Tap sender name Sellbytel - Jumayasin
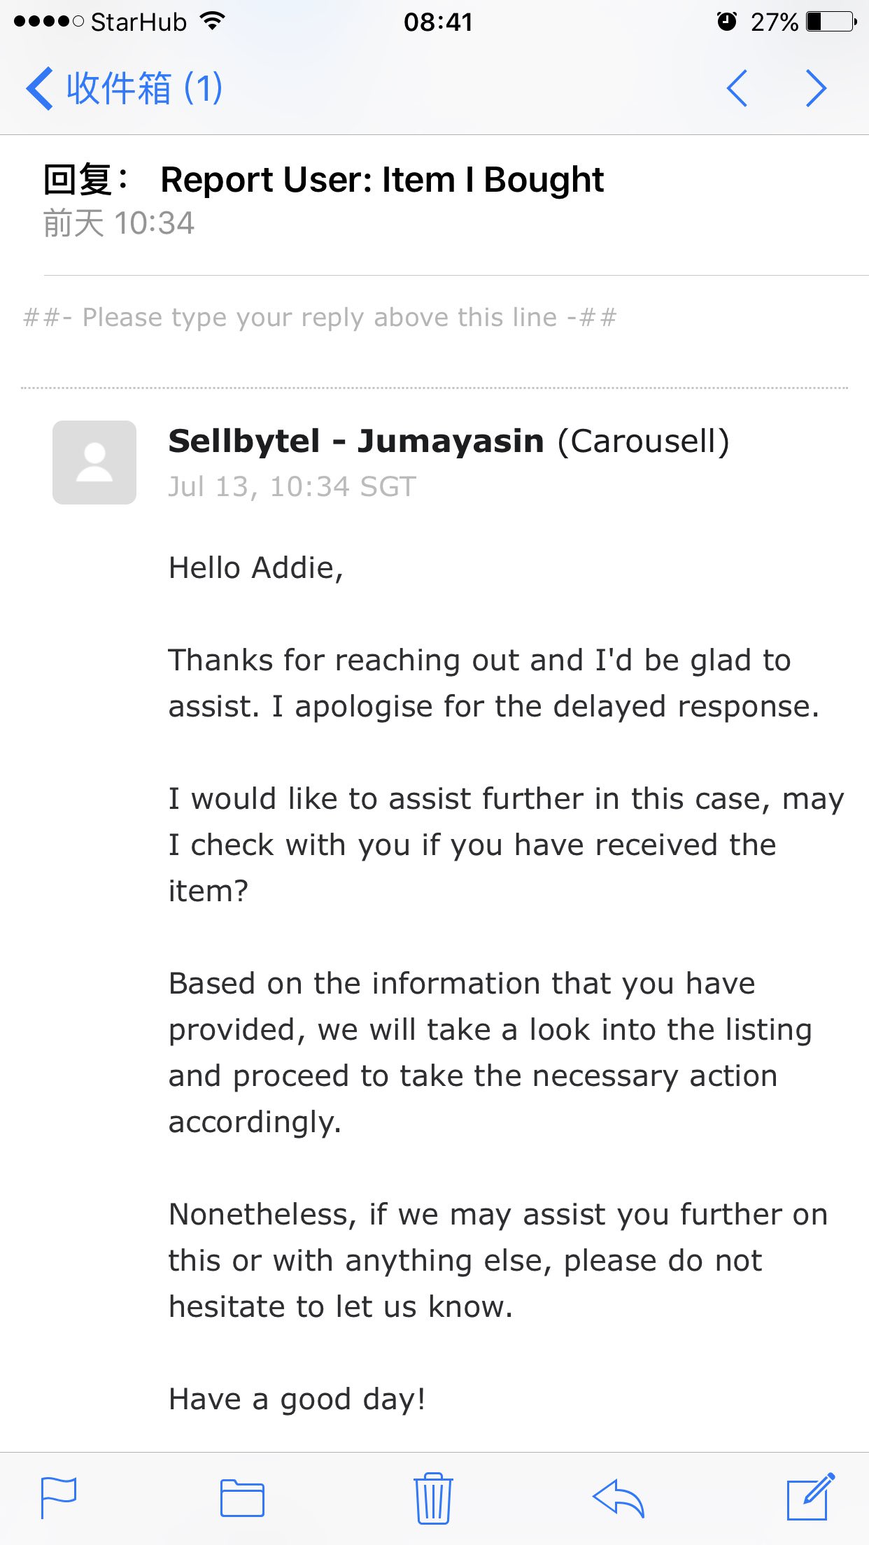Screen dimensions: 869x1545 pos(356,442)
